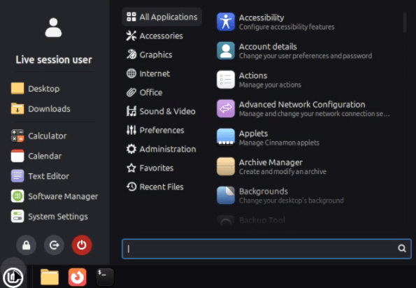
Task: Click the 'Downloads' label text
Action: tap(49, 109)
